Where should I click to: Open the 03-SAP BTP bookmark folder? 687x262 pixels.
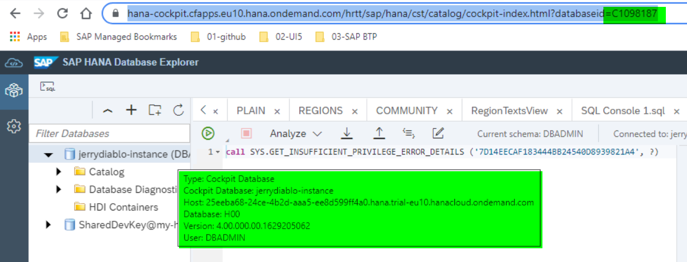pos(346,36)
